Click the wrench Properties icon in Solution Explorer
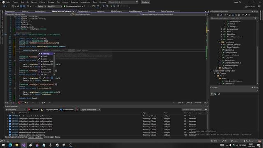 coord(246,15)
